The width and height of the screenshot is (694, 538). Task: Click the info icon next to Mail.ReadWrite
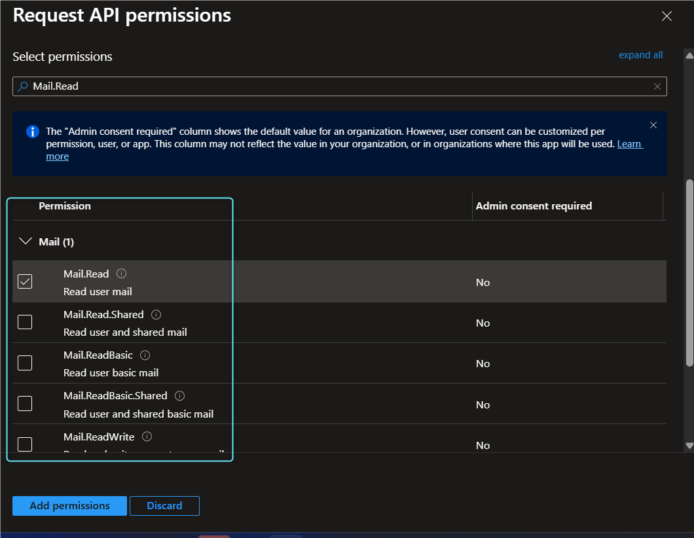coord(147,437)
